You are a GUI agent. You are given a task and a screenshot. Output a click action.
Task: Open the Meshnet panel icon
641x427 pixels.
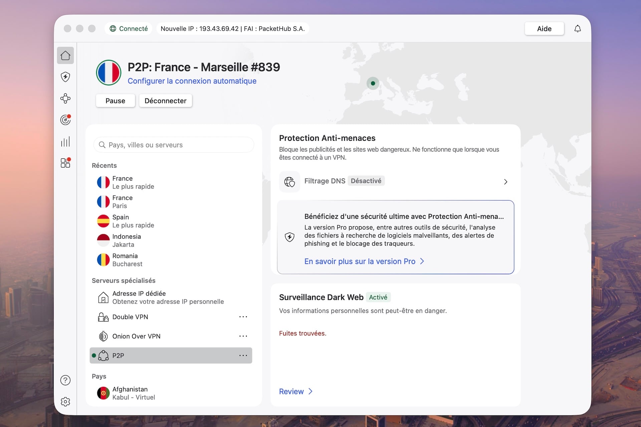point(65,98)
